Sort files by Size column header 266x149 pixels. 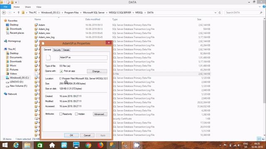pyautogui.click(x=199, y=19)
